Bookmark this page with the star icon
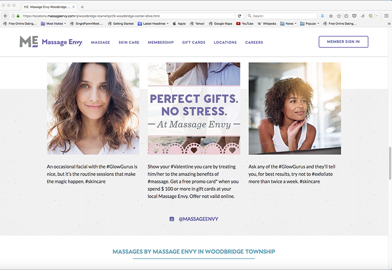 click(x=339, y=16)
